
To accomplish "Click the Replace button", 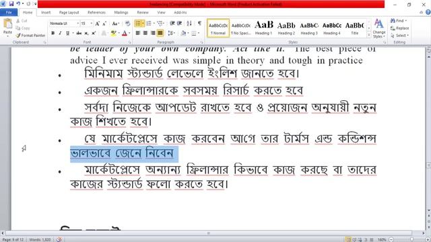I will click(x=400, y=28).
